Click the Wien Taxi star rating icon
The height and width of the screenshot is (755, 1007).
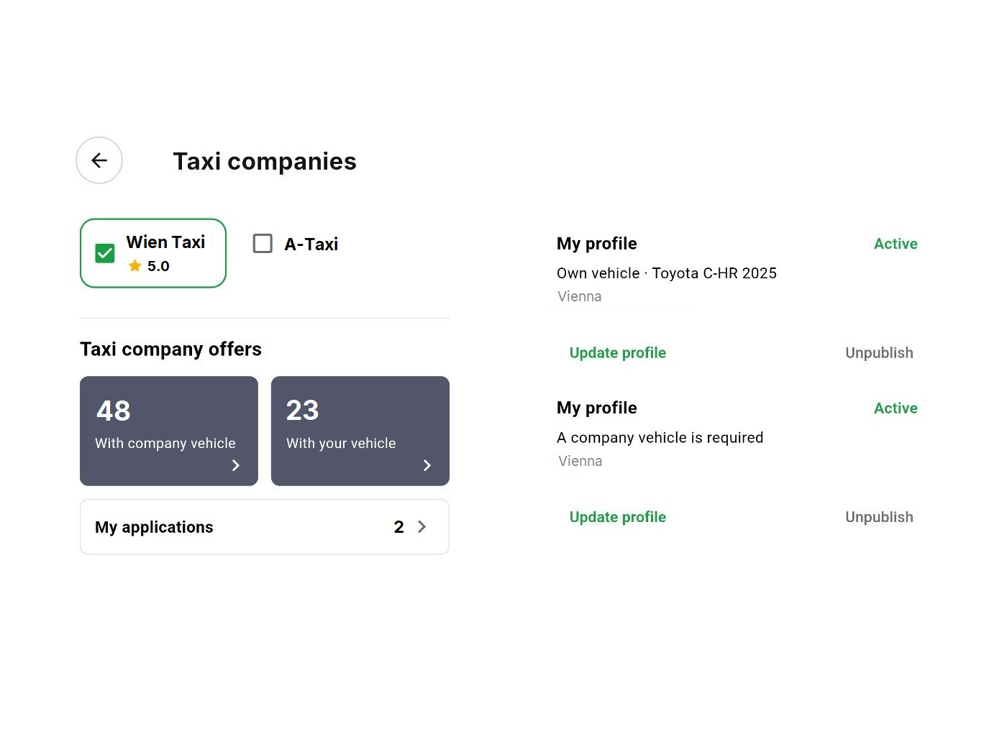tap(135, 266)
